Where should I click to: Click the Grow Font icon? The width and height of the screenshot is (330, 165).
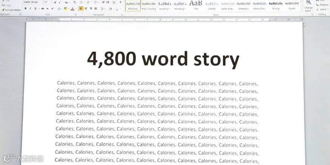[x=55, y=2]
